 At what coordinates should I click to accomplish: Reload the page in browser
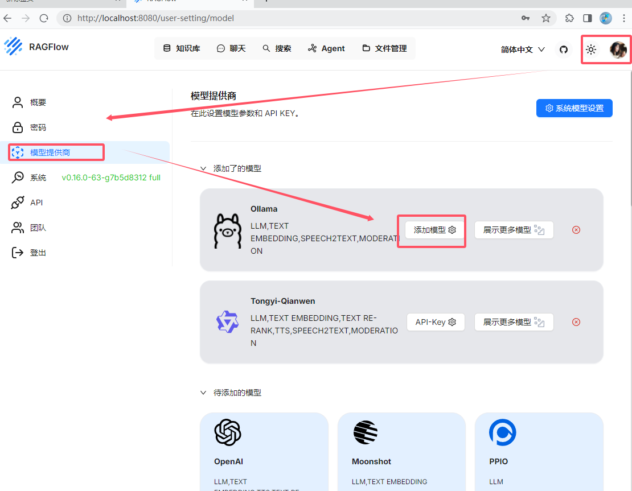click(x=44, y=18)
